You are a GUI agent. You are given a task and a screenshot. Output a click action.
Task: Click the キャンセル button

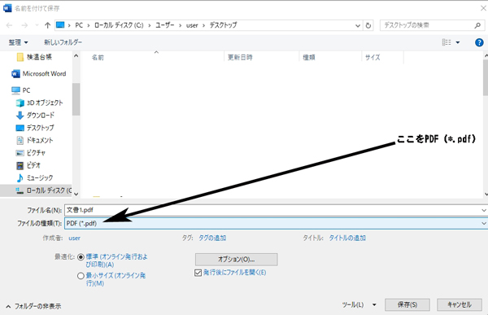click(460, 304)
